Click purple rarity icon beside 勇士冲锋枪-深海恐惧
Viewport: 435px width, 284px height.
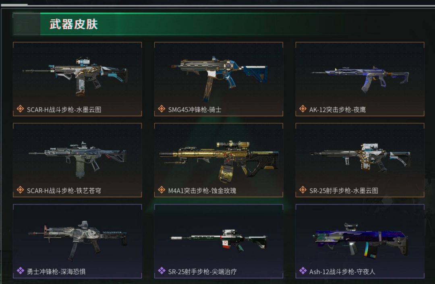20,271
